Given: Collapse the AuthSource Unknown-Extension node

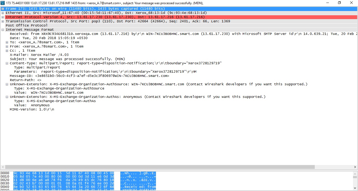Looking at the screenshot, I should pos(7,84).
